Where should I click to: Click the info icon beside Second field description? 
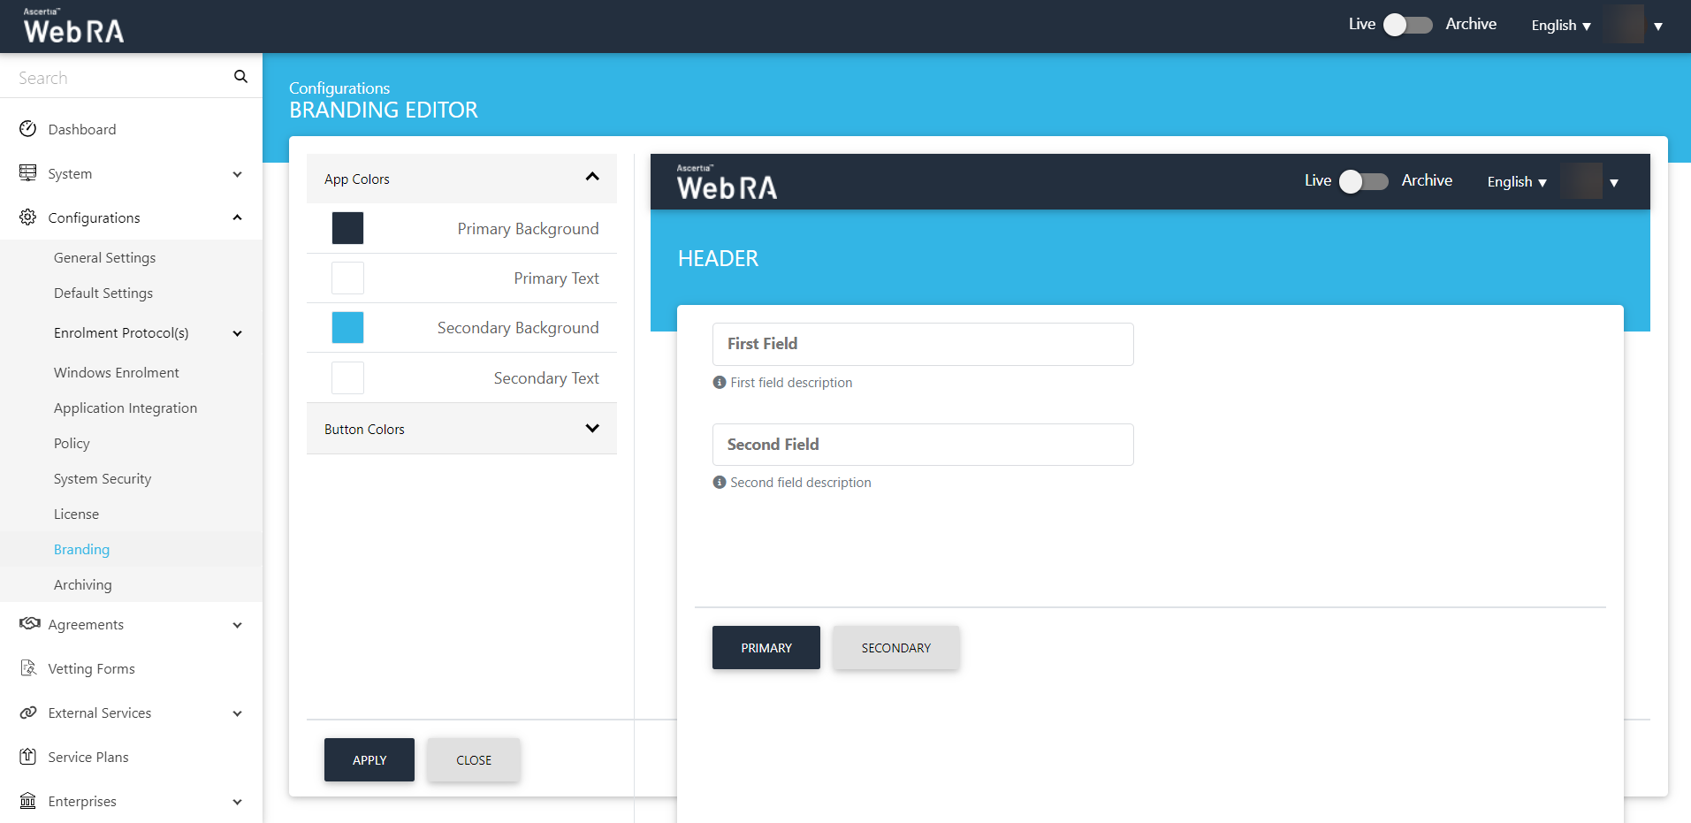[x=720, y=483]
